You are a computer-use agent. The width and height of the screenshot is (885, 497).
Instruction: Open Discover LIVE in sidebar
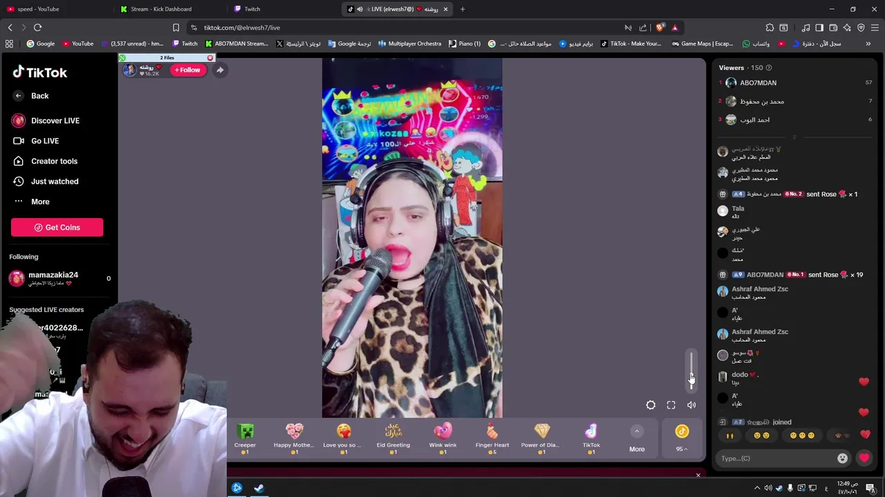[46, 121]
